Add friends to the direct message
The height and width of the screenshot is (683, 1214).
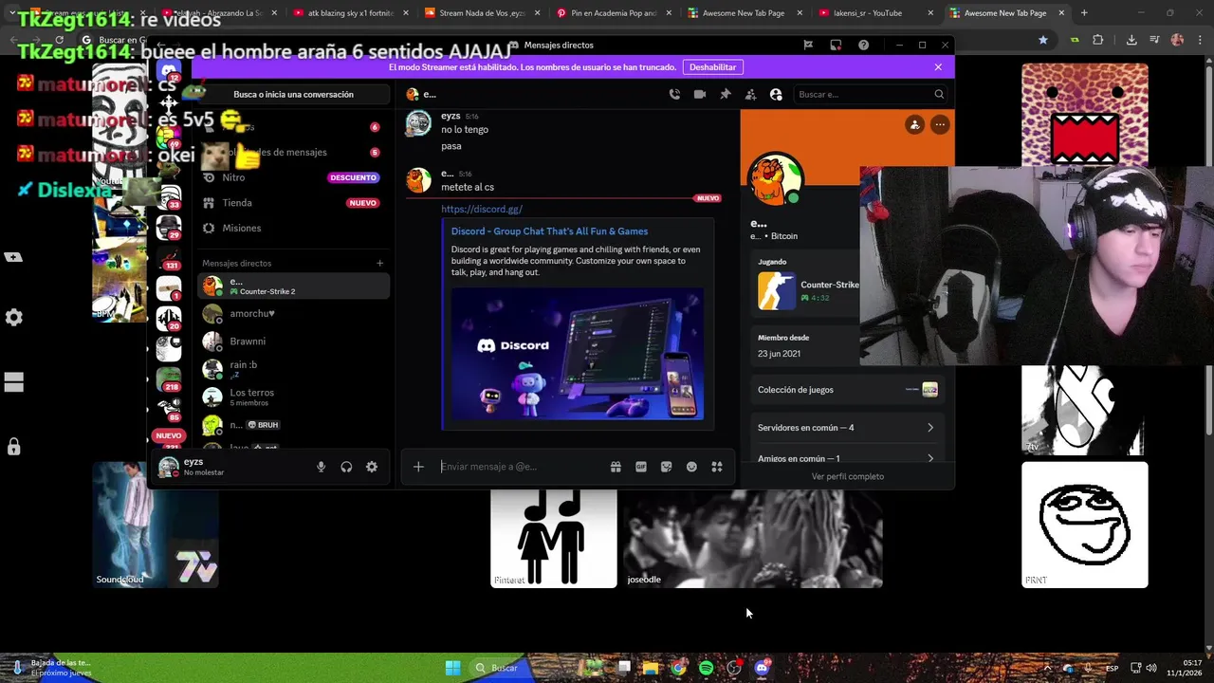[750, 94]
